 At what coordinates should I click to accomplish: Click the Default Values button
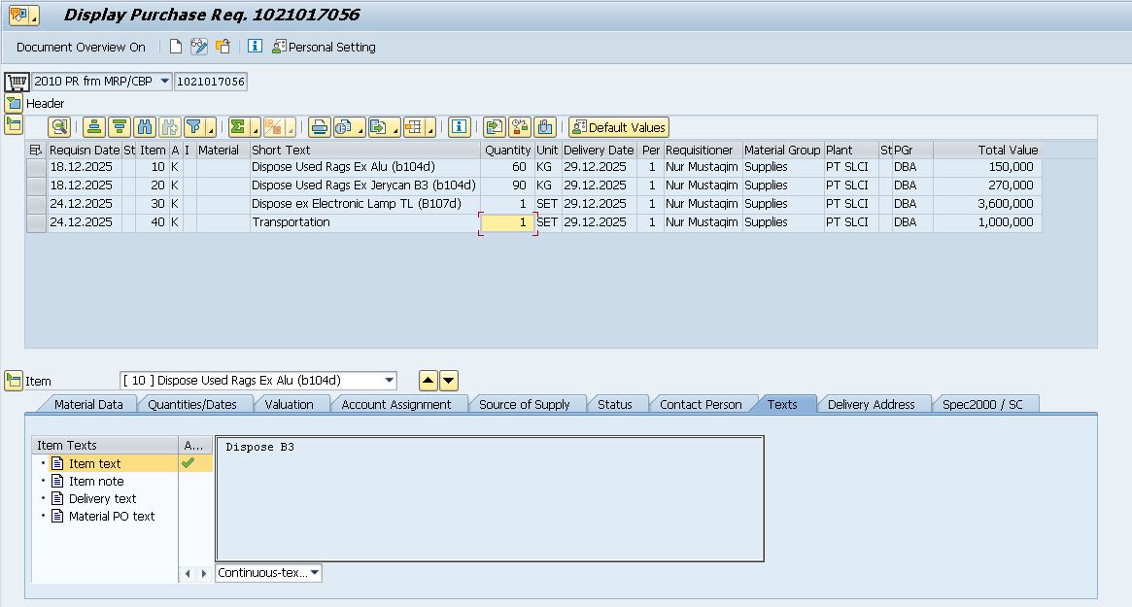point(619,127)
